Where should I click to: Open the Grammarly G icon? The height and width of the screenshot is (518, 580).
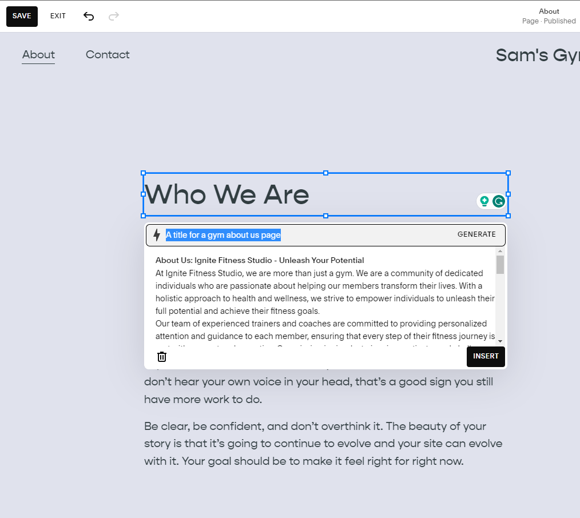tap(499, 201)
